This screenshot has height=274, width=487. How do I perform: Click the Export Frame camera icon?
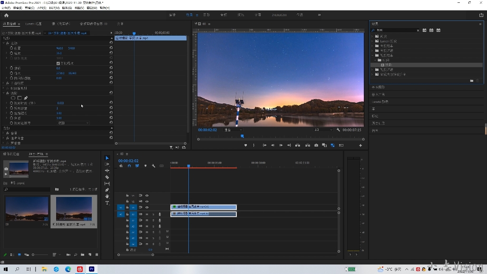pos(316,145)
